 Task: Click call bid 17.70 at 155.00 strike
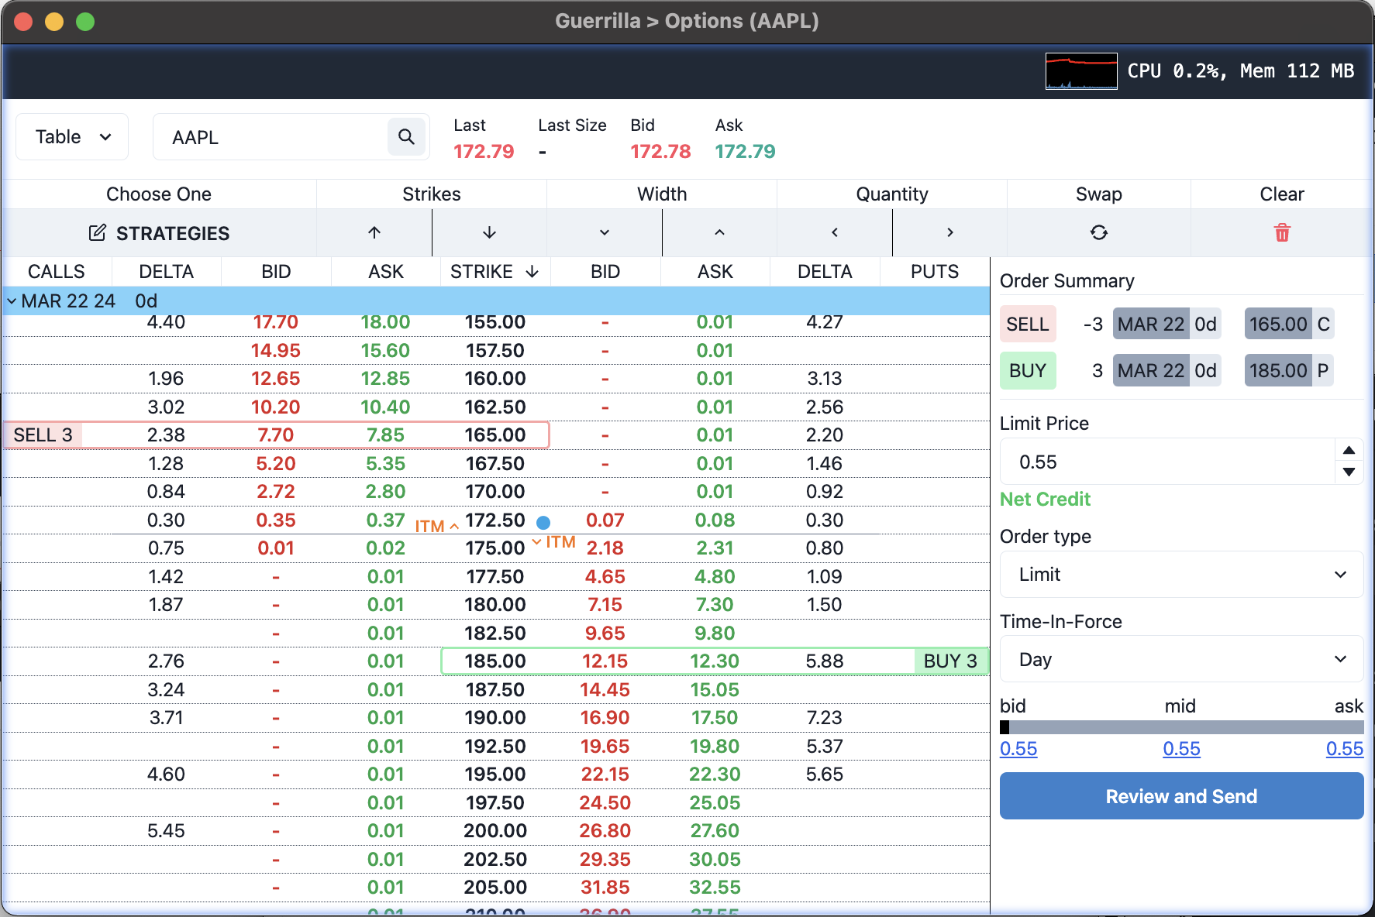[276, 322]
